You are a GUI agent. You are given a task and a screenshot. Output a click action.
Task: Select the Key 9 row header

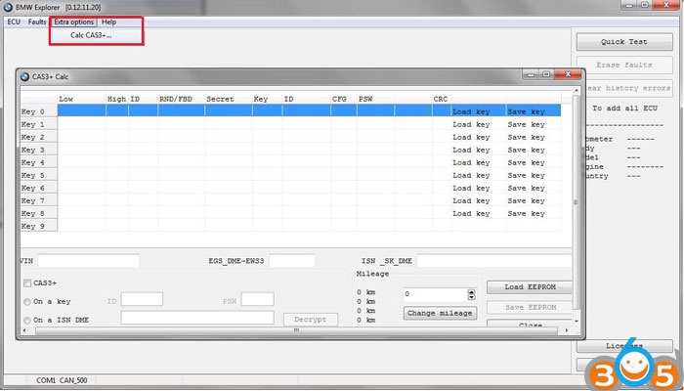pyautogui.click(x=39, y=226)
